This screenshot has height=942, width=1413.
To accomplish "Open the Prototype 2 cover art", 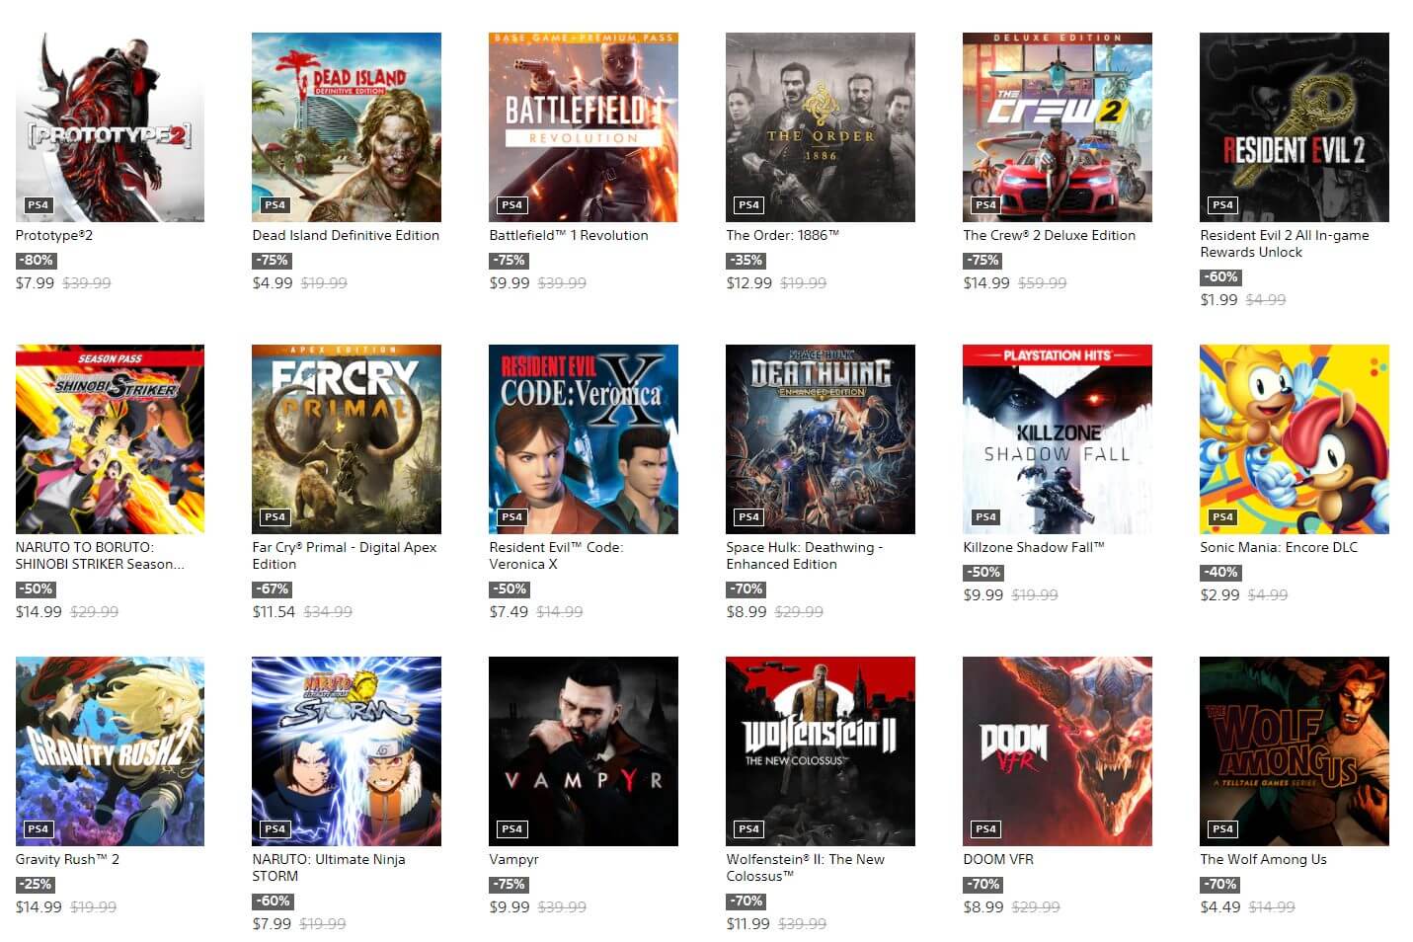I will (110, 127).
